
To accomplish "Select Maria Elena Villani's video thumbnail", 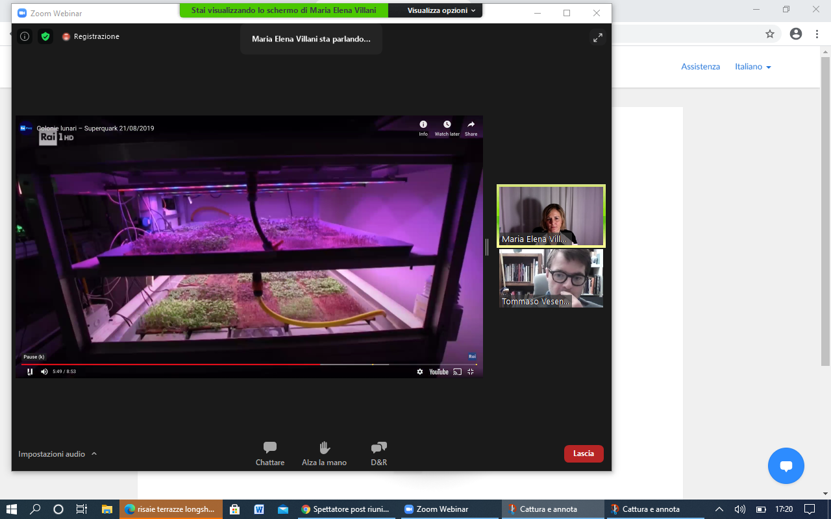I will point(551,216).
